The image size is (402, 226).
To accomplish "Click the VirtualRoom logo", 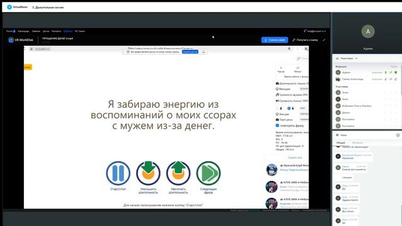I will [17, 7].
